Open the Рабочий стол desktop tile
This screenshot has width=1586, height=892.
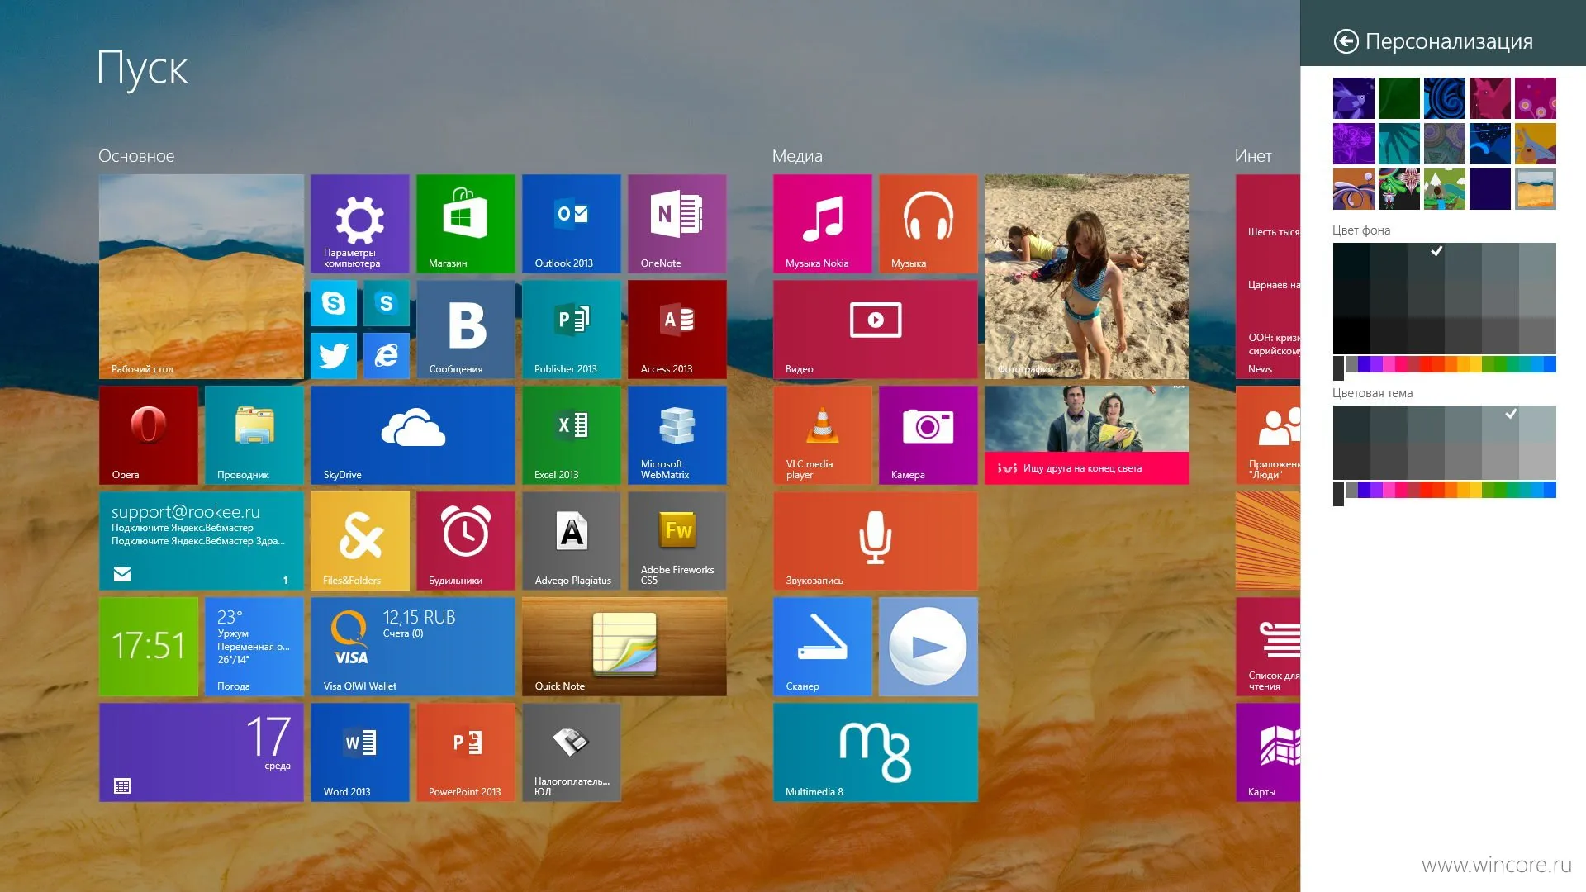click(x=201, y=276)
